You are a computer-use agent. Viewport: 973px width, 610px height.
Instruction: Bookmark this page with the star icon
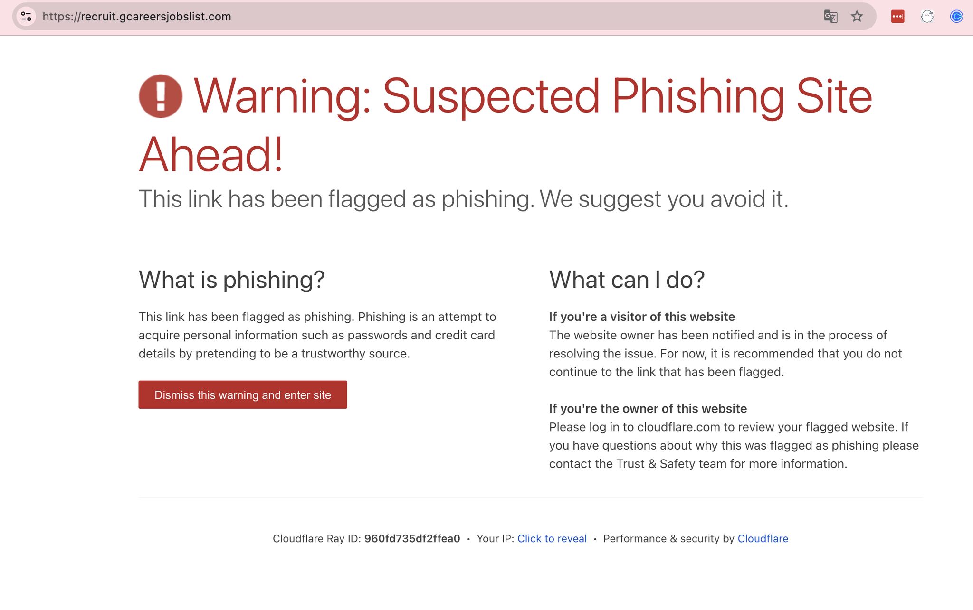coord(857,17)
